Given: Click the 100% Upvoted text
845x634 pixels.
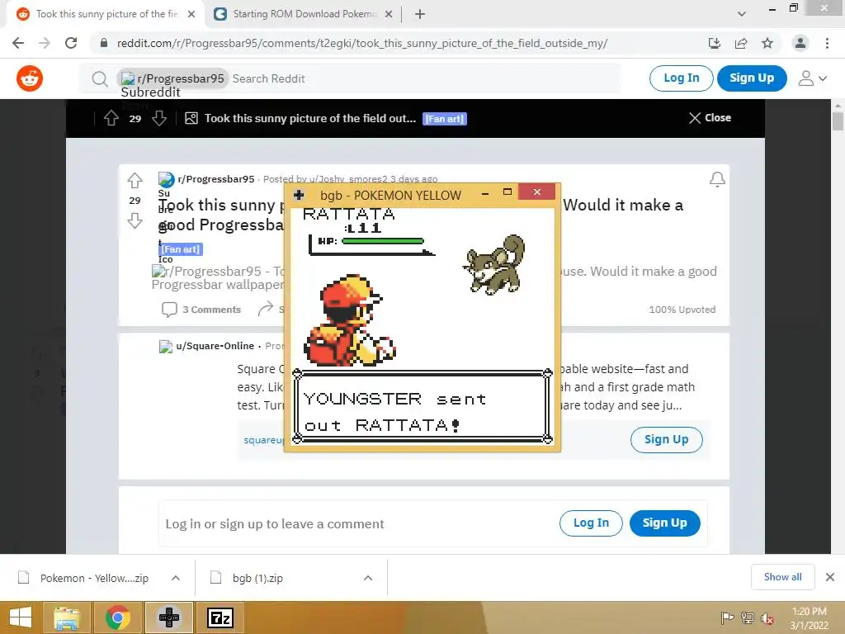Looking at the screenshot, I should [682, 310].
